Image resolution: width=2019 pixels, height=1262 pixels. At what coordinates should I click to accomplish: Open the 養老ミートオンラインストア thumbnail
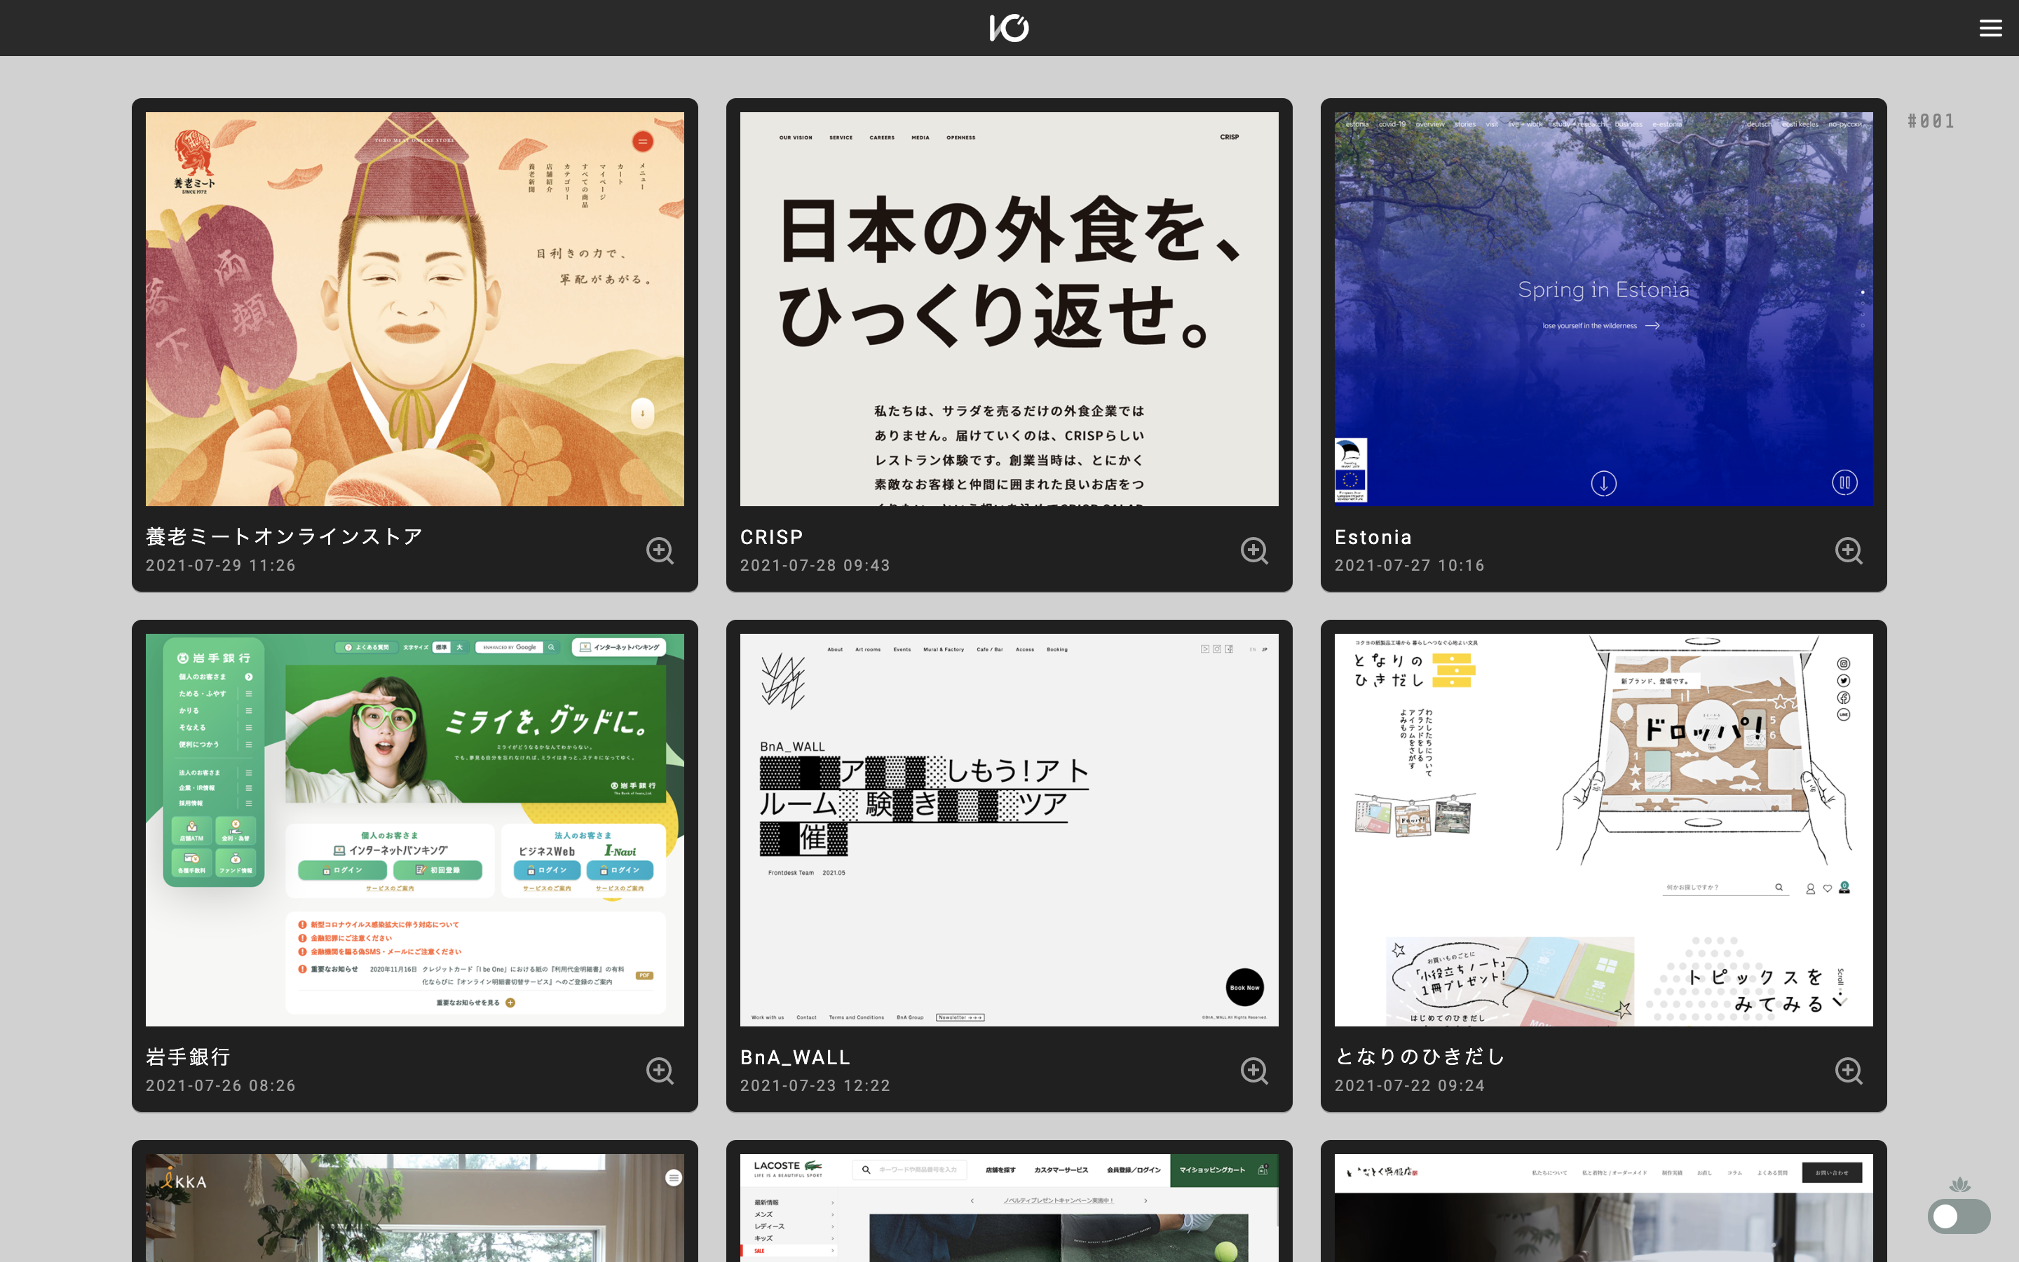(414, 308)
